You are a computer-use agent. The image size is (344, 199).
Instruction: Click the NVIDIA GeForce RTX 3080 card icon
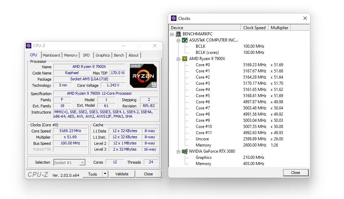coord(185,151)
